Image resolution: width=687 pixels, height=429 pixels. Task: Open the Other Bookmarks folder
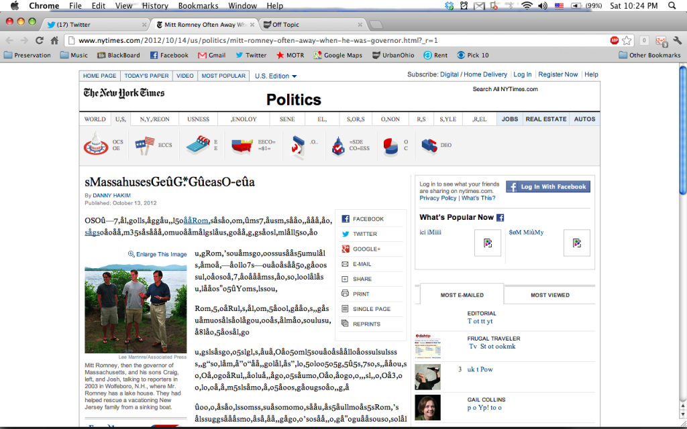click(649, 55)
